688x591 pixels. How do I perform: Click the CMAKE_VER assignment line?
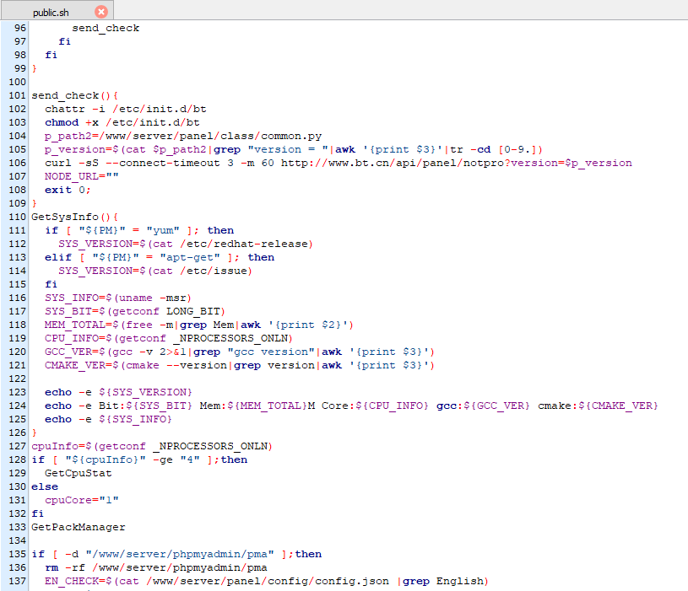point(240,365)
